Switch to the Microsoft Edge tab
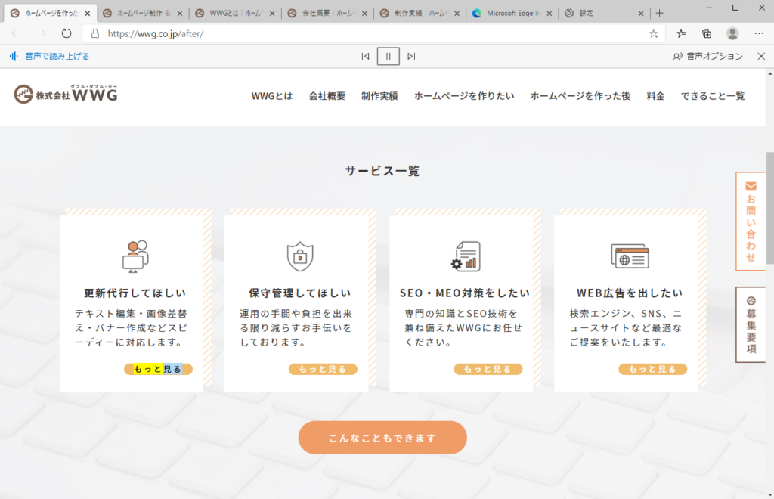The height and width of the screenshot is (499, 774). [x=512, y=13]
